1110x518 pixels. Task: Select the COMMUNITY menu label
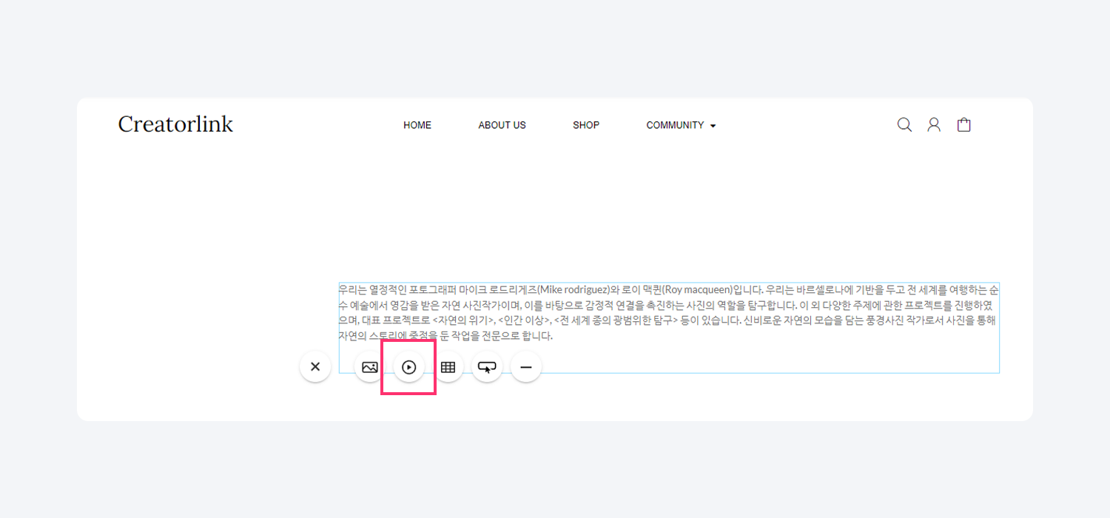(x=675, y=125)
